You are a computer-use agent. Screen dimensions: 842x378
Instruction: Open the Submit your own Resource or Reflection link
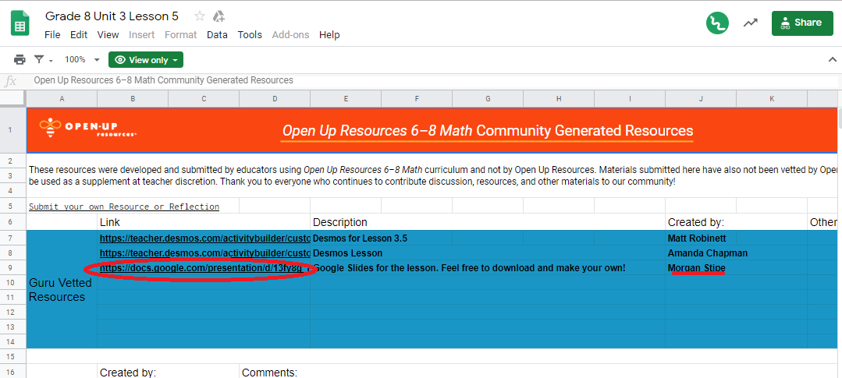coord(124,207)
